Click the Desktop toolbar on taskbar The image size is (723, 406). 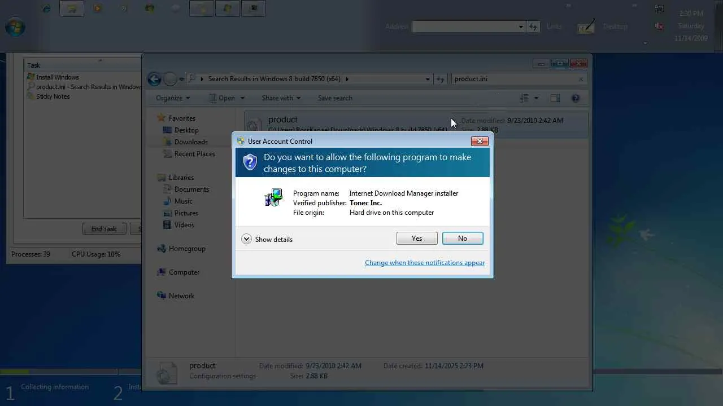615,27
